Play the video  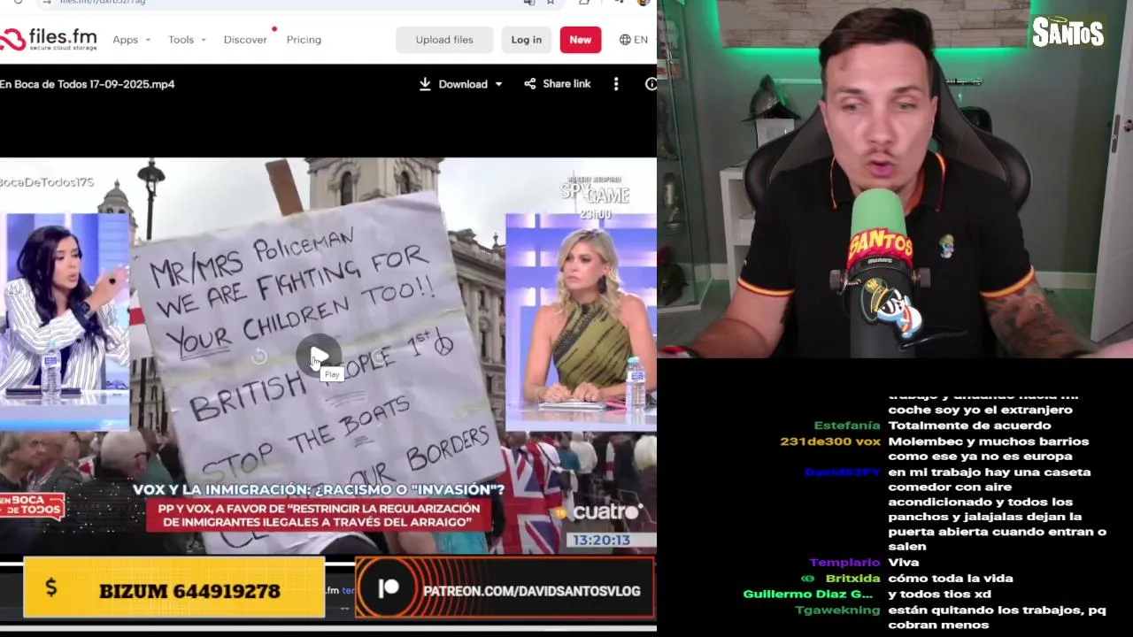(319, 357)
